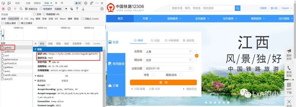Swap departure and arrival stations orange icon
This screenshot has width=296, height=107.
(x=197, y=56)
